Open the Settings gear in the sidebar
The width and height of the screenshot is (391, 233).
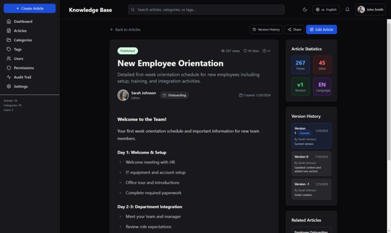(9, 86)
